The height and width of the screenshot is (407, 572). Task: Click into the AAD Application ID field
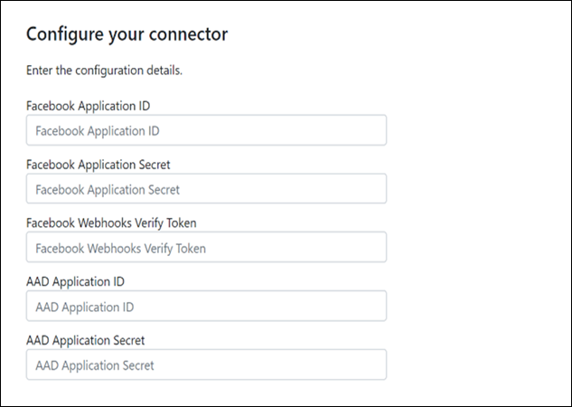[x=206, y=307]
